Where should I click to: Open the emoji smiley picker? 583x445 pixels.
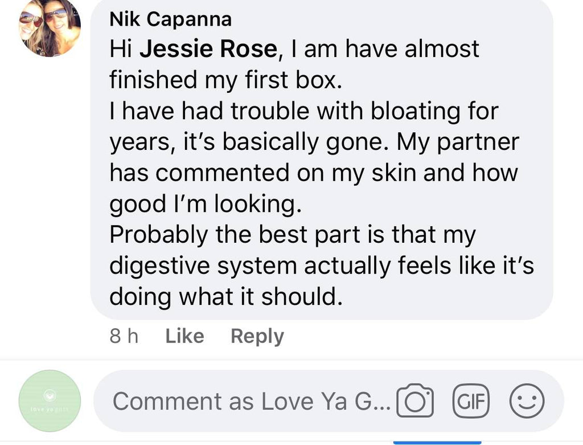click(526, 401)
